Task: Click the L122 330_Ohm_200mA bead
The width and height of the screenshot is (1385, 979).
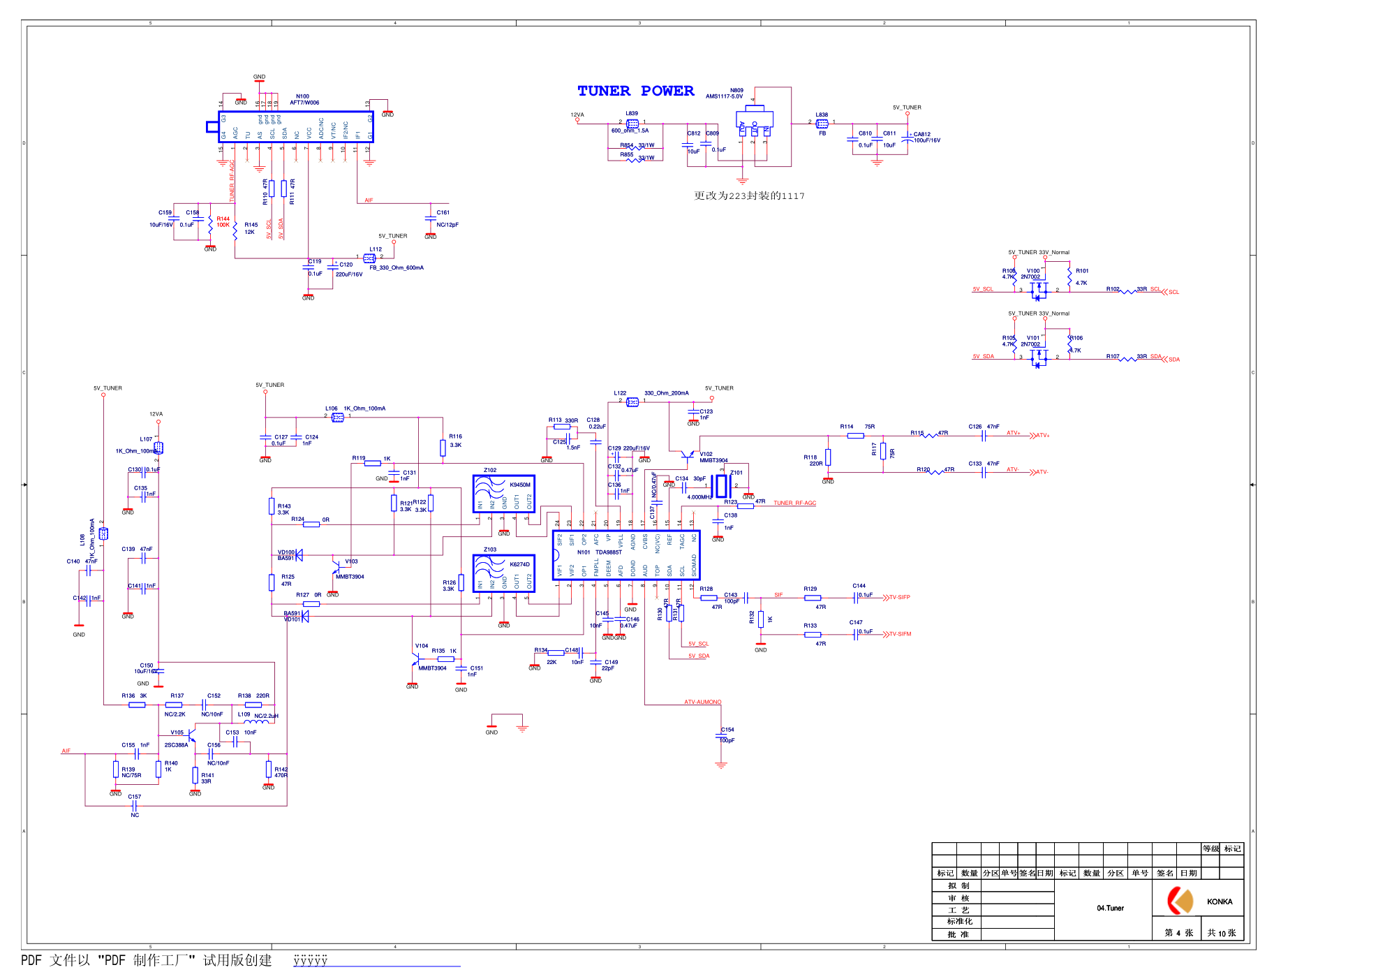Action: (x=632, y=402)
